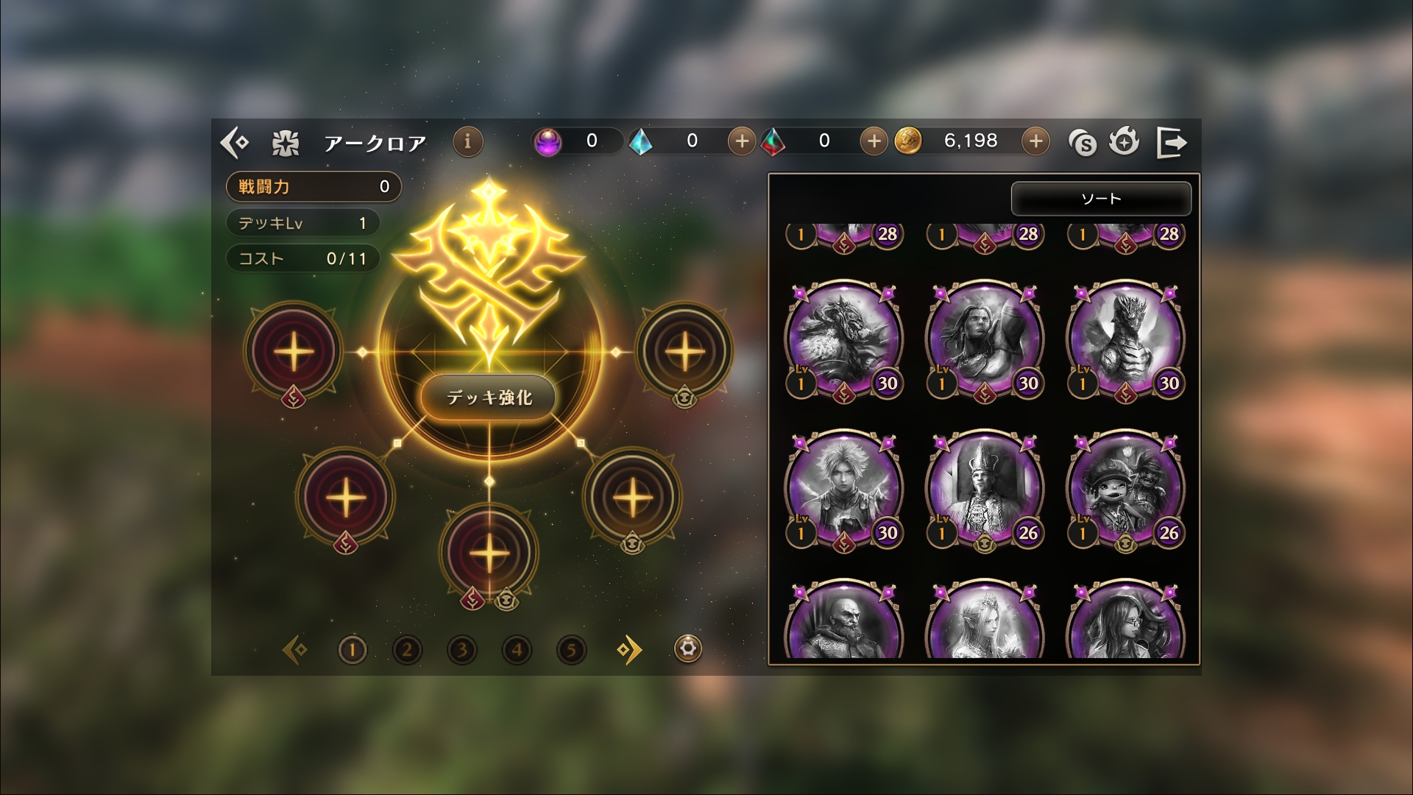Viewport: 1413px width, 795px height.
Task: Click the デッキ強化 button
Action: click(489, 397)
